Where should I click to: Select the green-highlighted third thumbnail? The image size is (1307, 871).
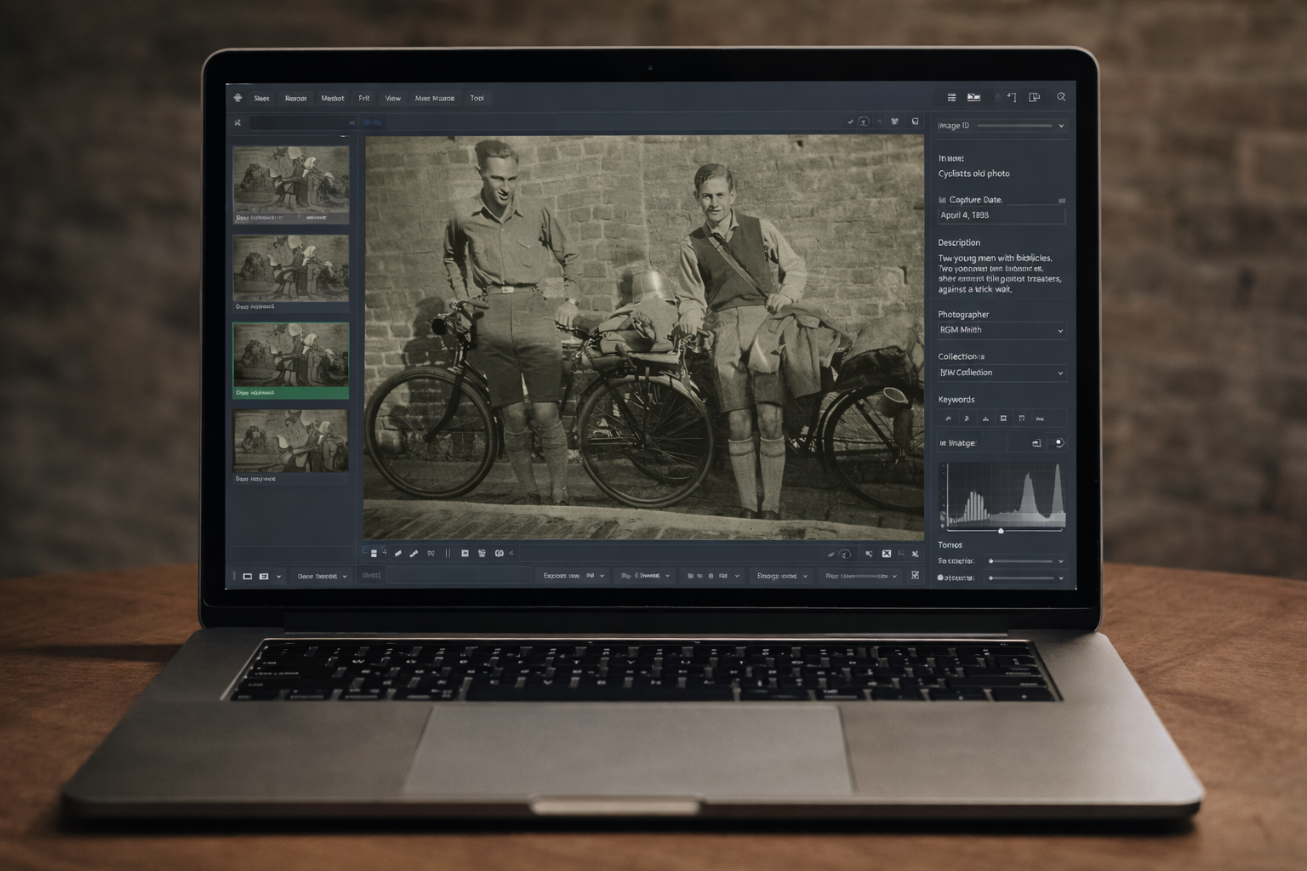(x=291, y=356)
